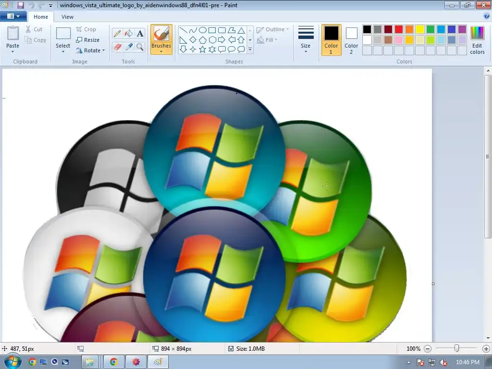This screenshot has width=492, height=369.
Task: Click the Resize button
Action: point(87,40)
